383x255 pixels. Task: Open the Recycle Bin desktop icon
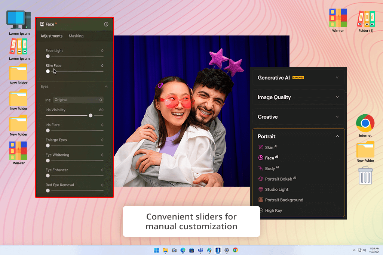(365, 175)
